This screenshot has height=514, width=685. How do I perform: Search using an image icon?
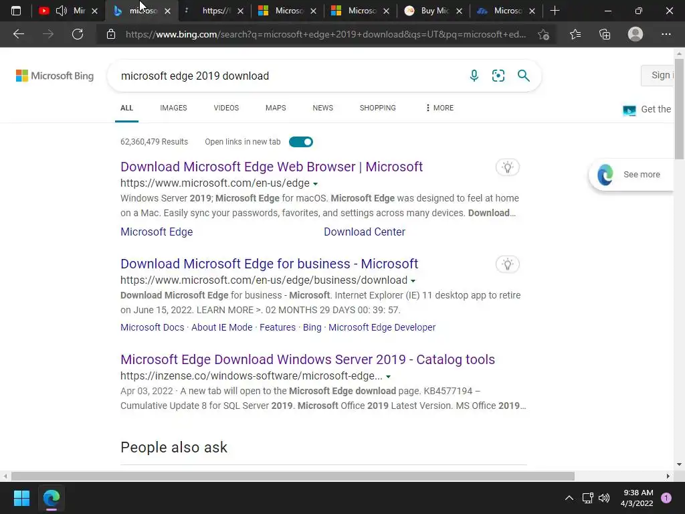(498, 76)
